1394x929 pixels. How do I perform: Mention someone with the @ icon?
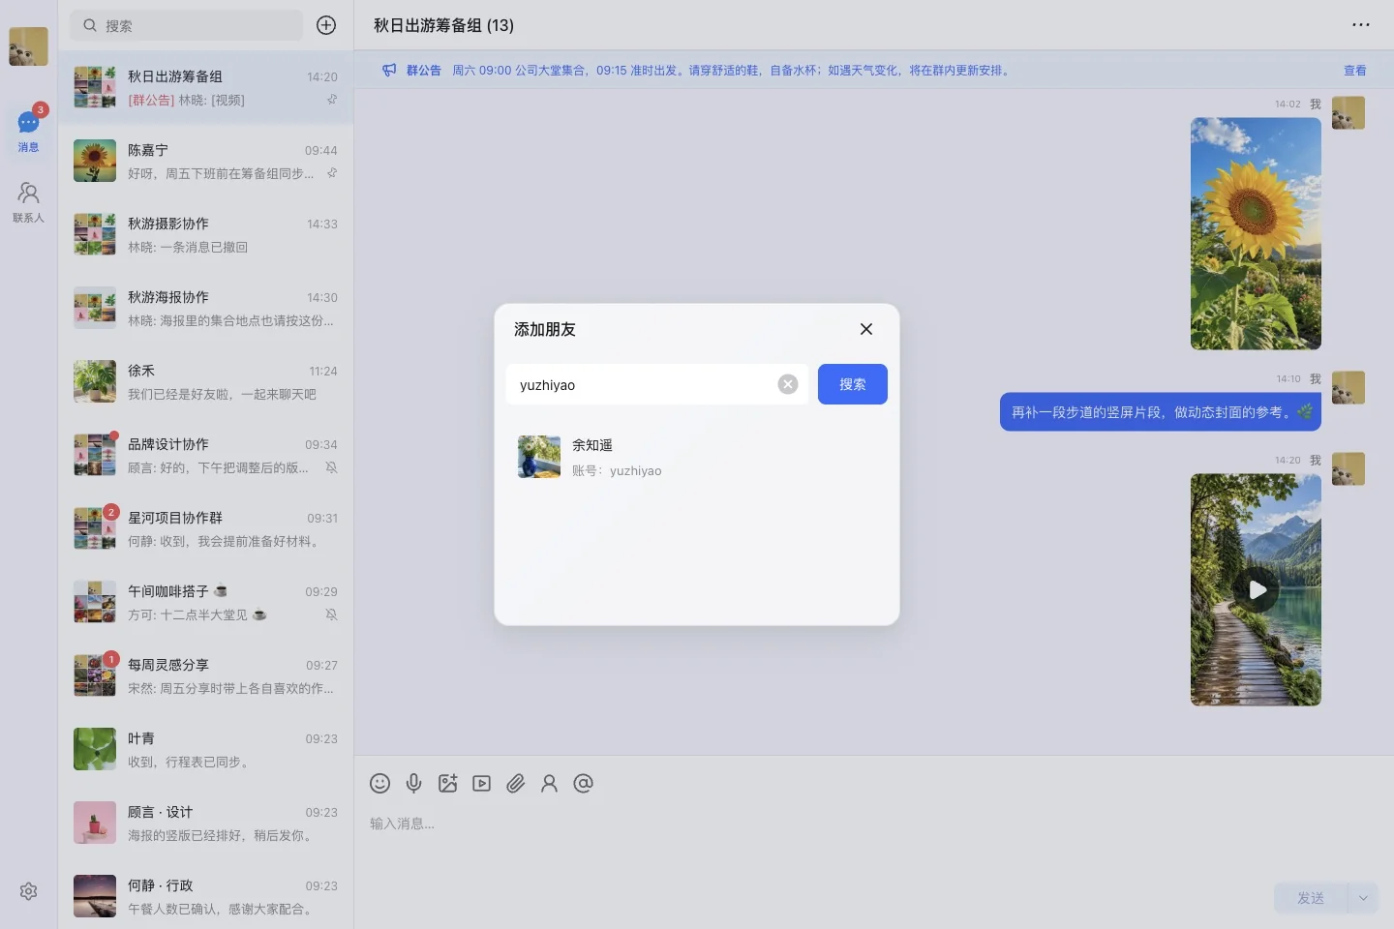(x=583, y=783)
